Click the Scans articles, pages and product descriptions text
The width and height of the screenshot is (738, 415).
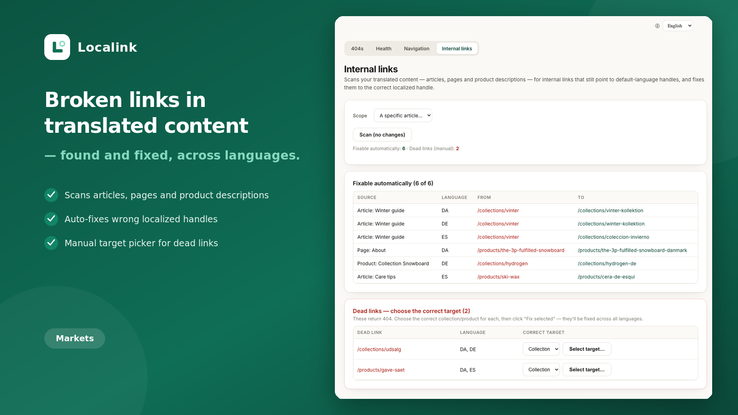167,195
